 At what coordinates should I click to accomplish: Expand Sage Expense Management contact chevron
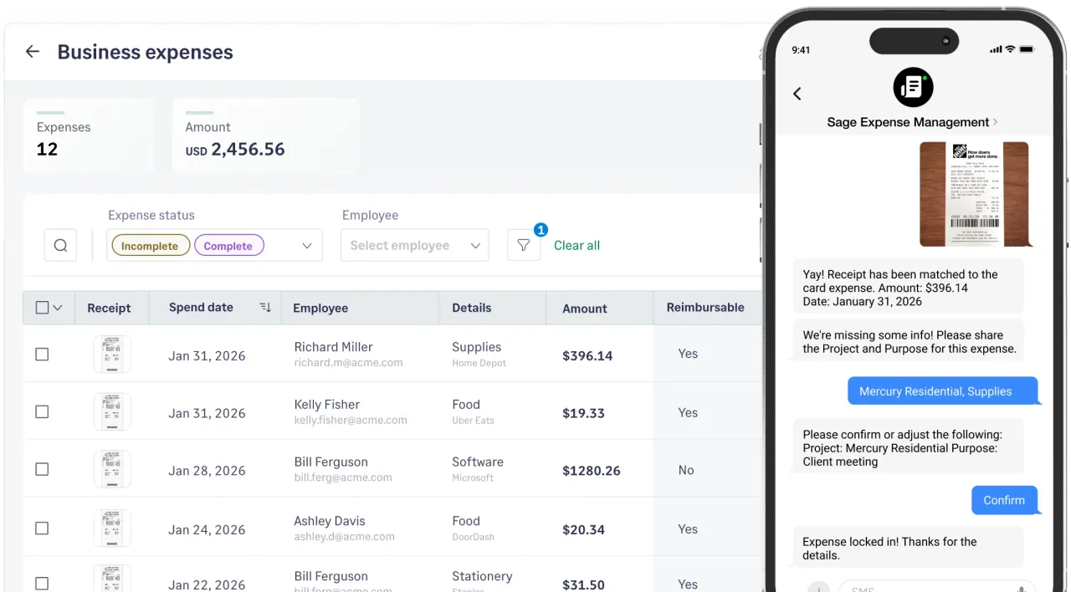995,122
